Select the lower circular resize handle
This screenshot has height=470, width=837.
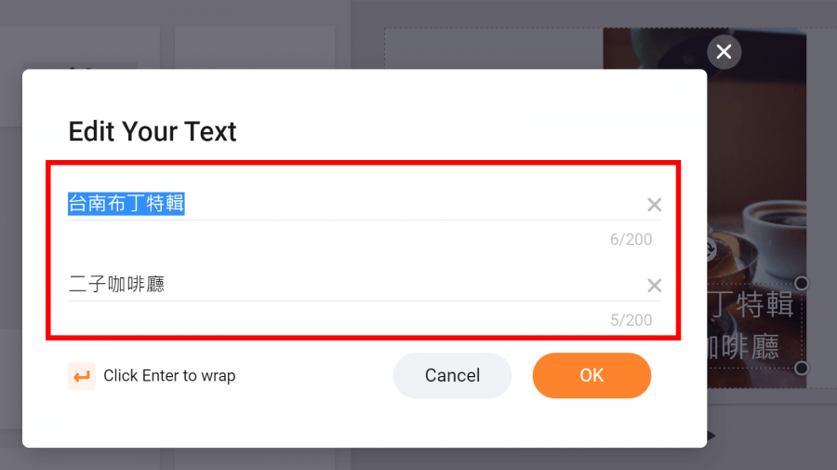point(802,368)
